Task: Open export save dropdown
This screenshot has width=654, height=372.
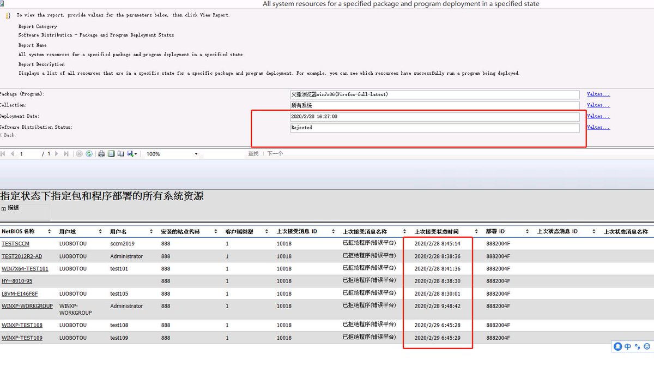Action: tap(132, 154)
